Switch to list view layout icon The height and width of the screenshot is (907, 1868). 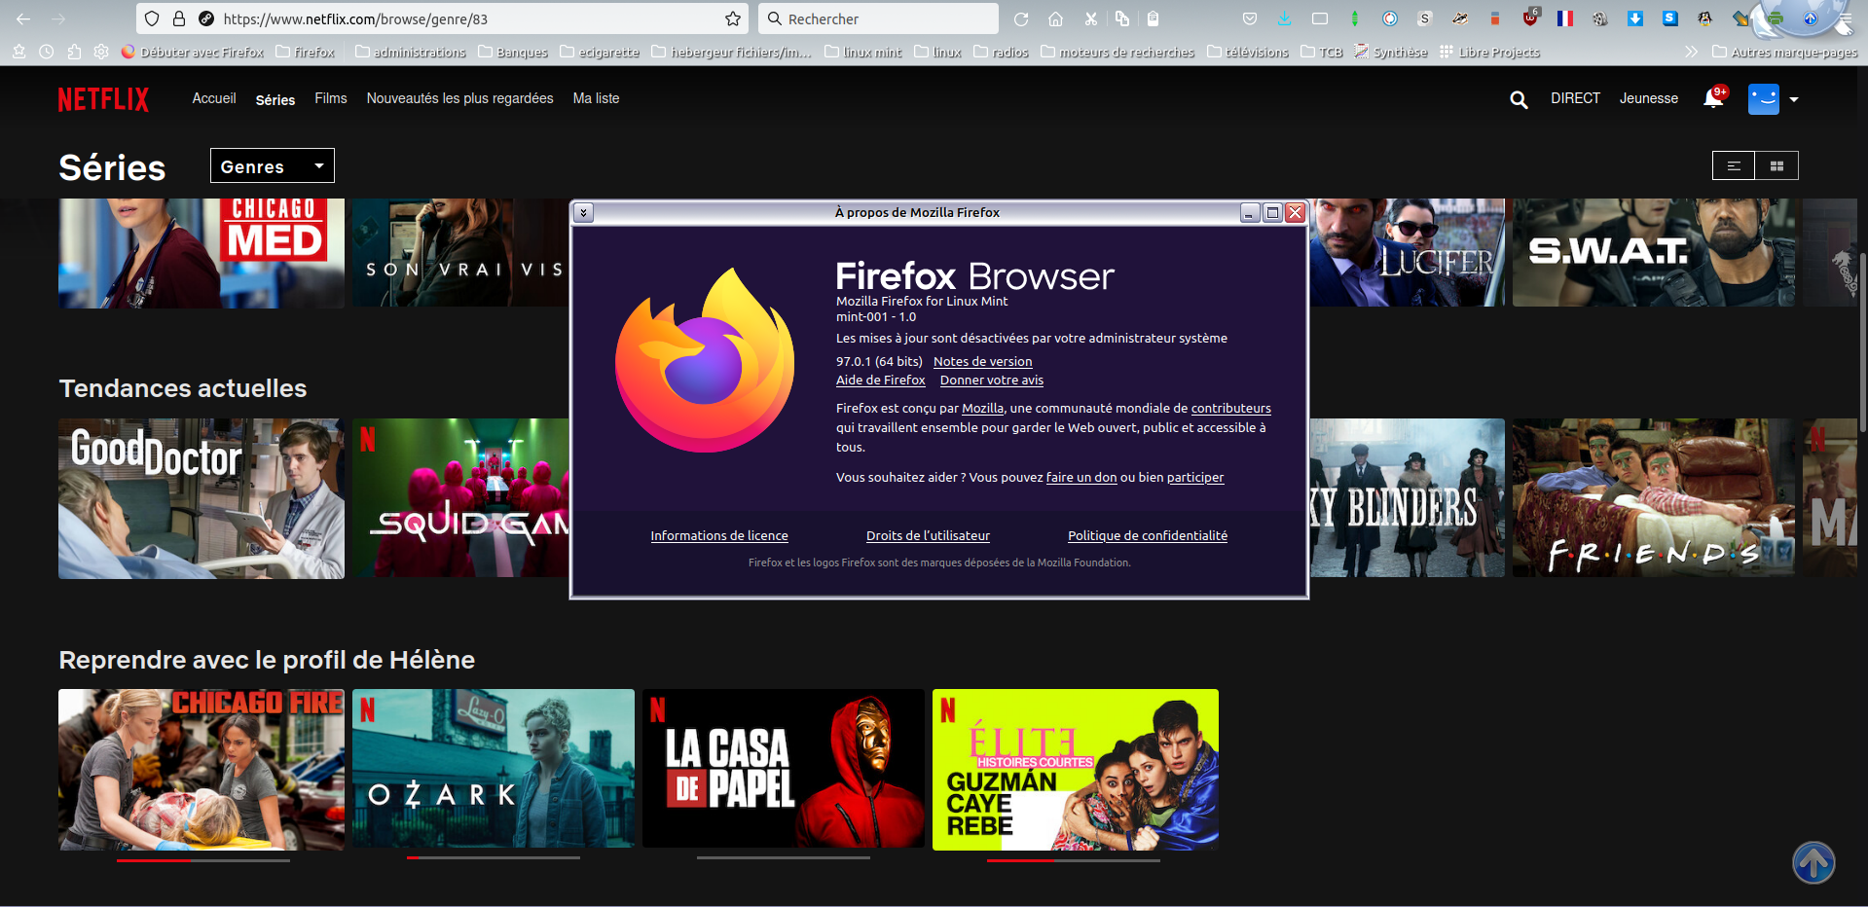(x=1734, y=166)
